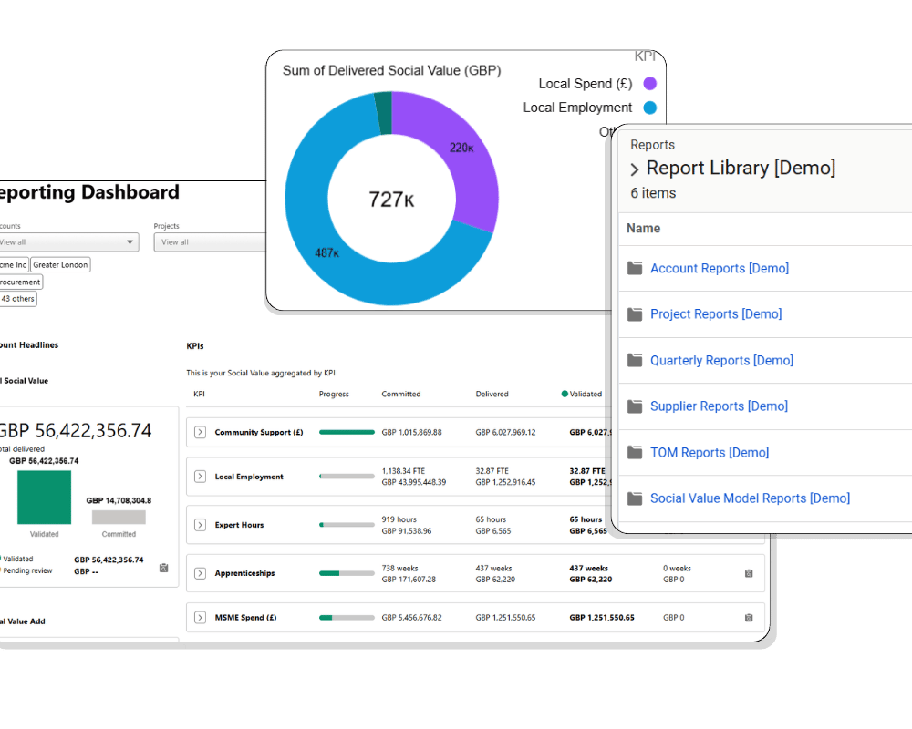Expand the Expert Hours KPI row
The height and width of the screenshot is (729, 912).
coord(201,525)
